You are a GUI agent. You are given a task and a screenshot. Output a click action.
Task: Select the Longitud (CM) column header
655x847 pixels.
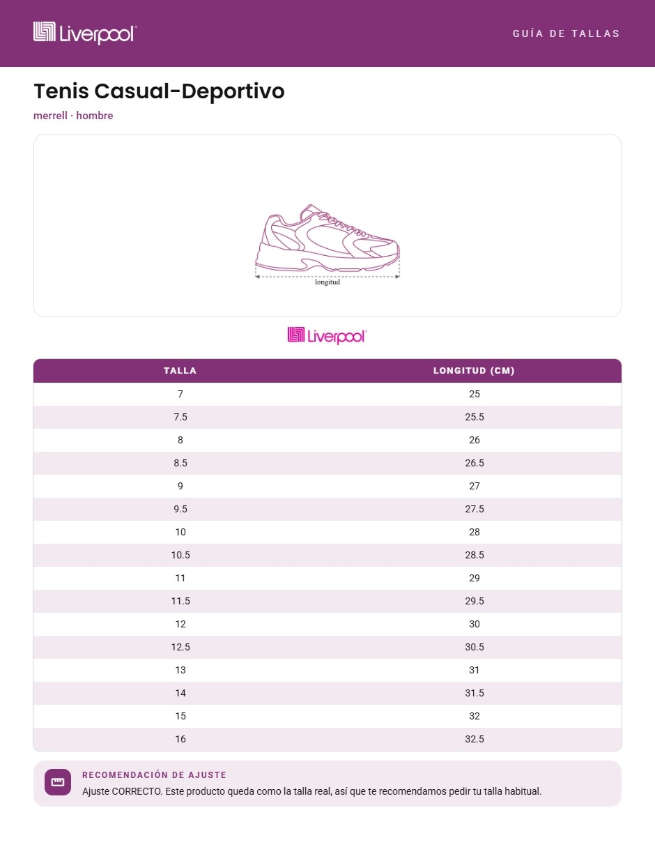[x=474, y=371]
